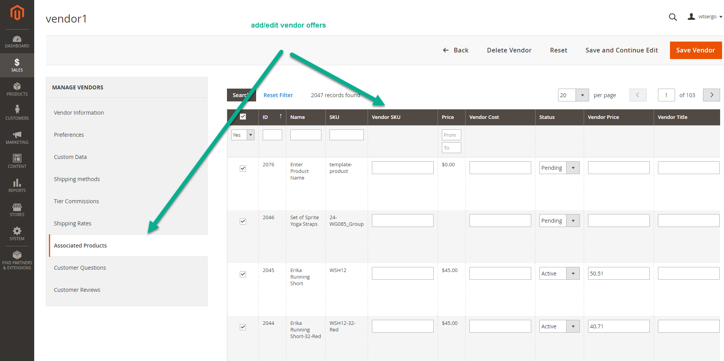Focus the Price From filter field

452,135
